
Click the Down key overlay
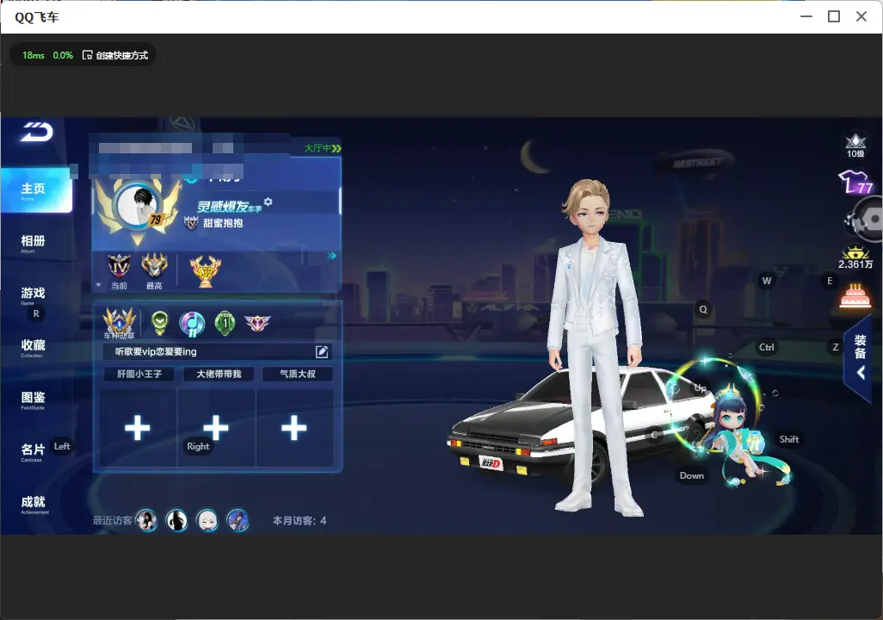coord(692,475)
